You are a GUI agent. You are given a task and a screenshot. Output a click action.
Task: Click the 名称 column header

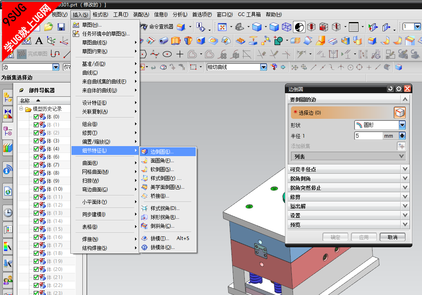point(44,101)
